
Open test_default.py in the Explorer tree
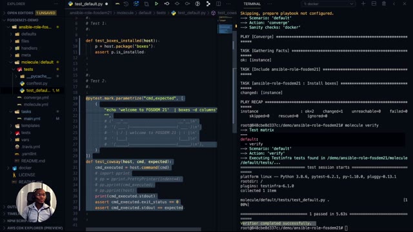(x=38, y=90)
